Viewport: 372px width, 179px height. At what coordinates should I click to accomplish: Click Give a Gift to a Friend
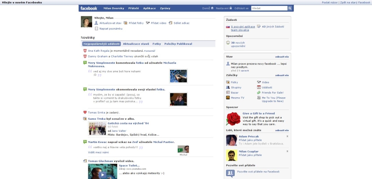pyautogui.click(x=259, y=113)
